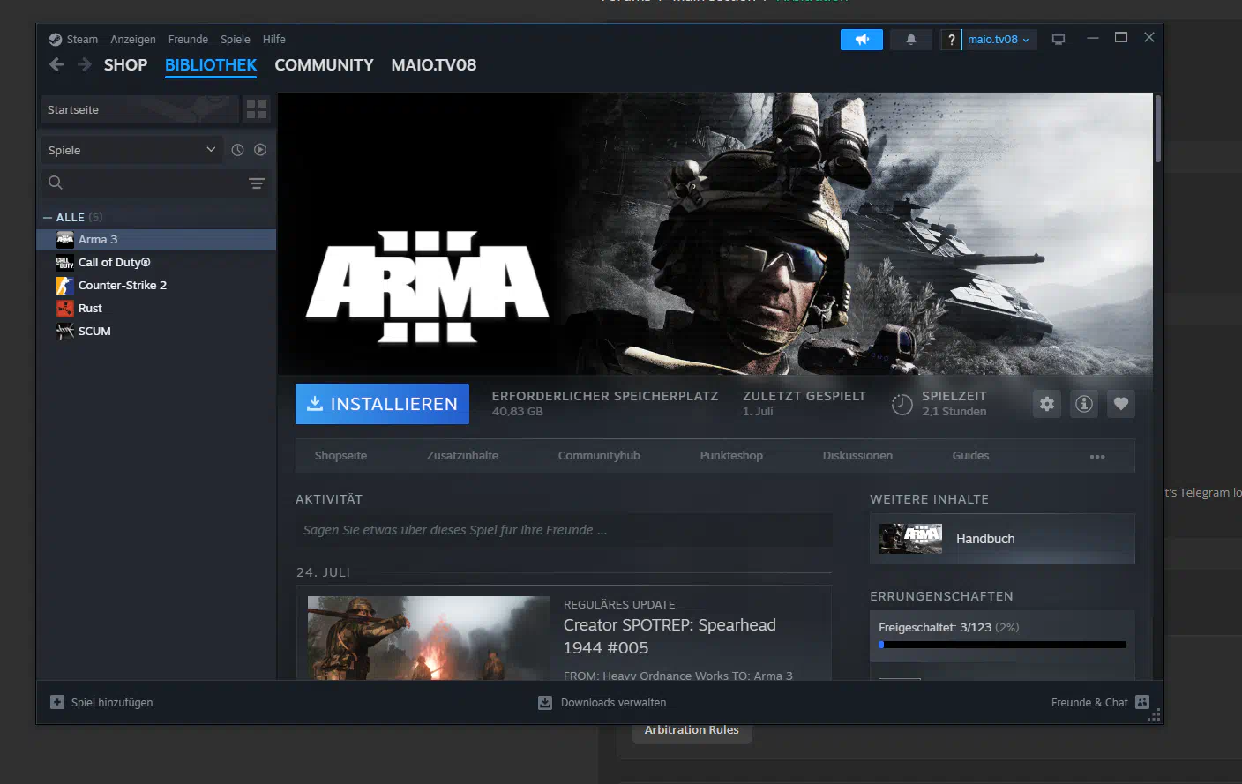Open the Steam menu

point(82,40)
